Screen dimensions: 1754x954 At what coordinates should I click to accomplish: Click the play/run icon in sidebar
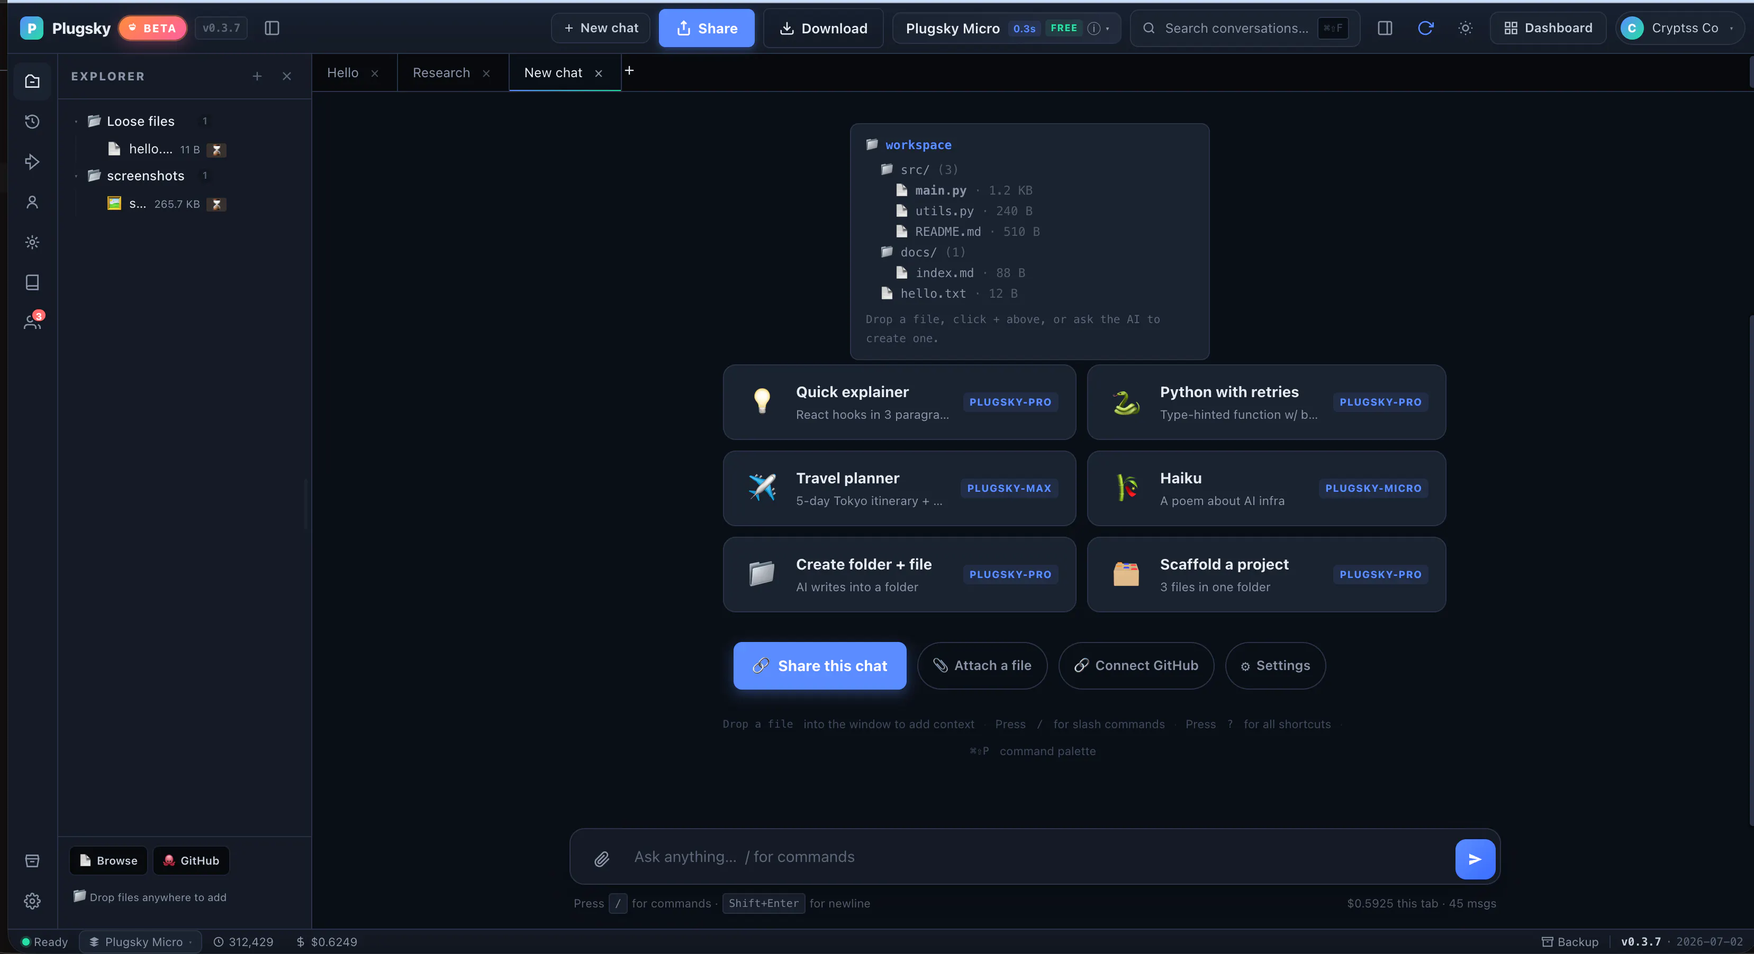click(x=32, y=161)
